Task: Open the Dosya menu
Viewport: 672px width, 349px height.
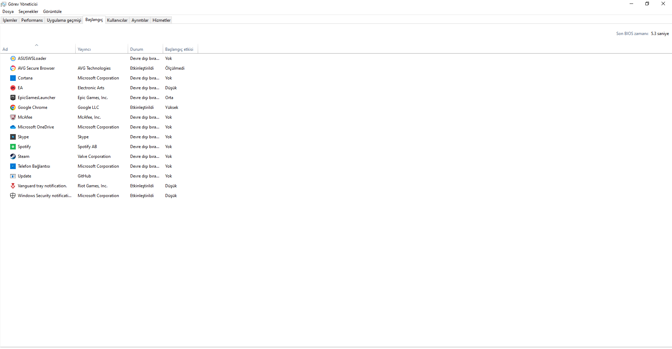Action: pyautogui.click(x=8, y=12)
